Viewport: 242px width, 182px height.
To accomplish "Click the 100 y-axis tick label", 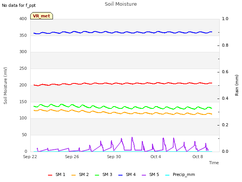I will point(23,118).
